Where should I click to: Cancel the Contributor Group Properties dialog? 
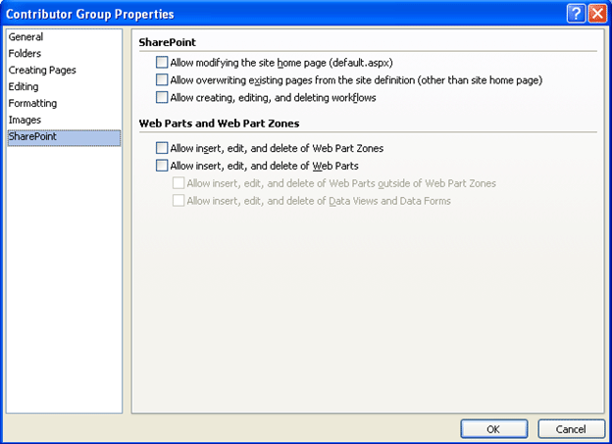point(571,429)
